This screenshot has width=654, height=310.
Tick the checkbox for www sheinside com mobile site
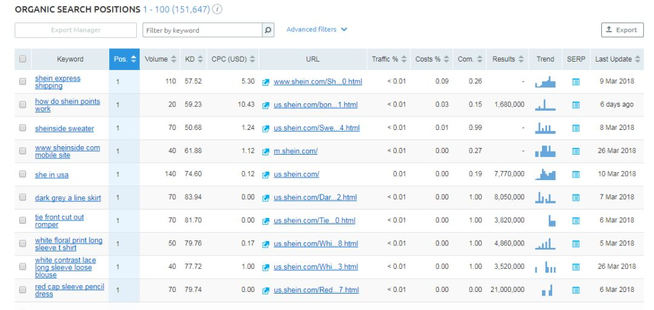coord(22,151)
